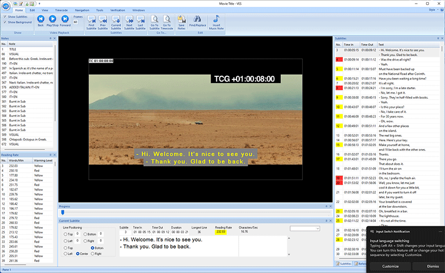The image size is (445, 273).
Task: Go to the Next Subtitle icon
Action: [129, 19]
